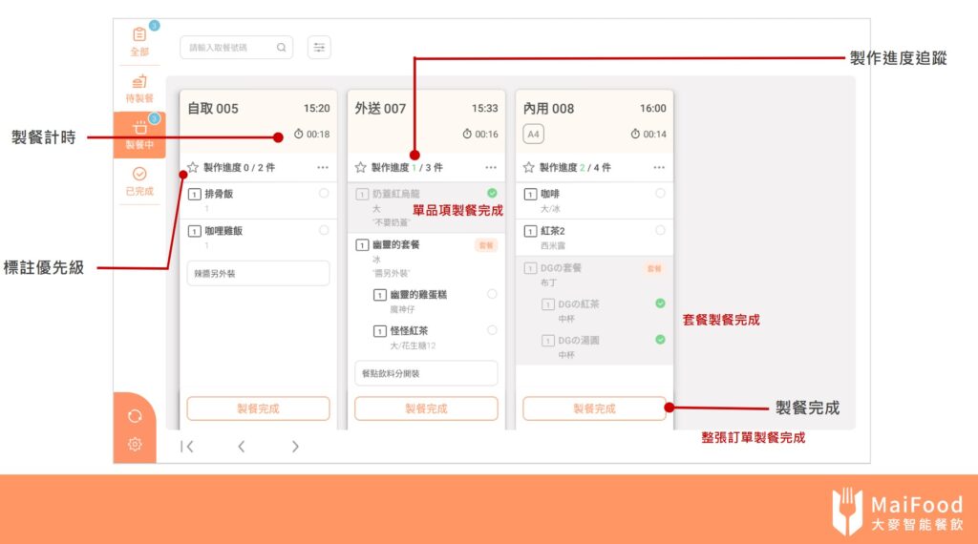The width and height of the screenshot is (978, 544).
Task: Click the refresh icon in the sidebar
Action: 135,416
